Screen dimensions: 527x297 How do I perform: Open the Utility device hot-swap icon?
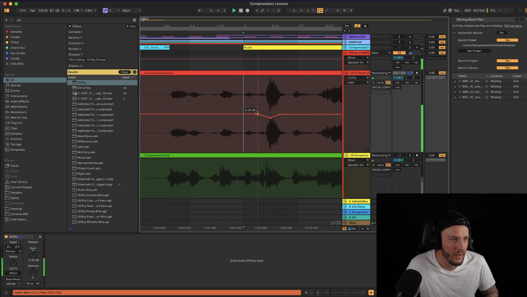click(36, 237)
